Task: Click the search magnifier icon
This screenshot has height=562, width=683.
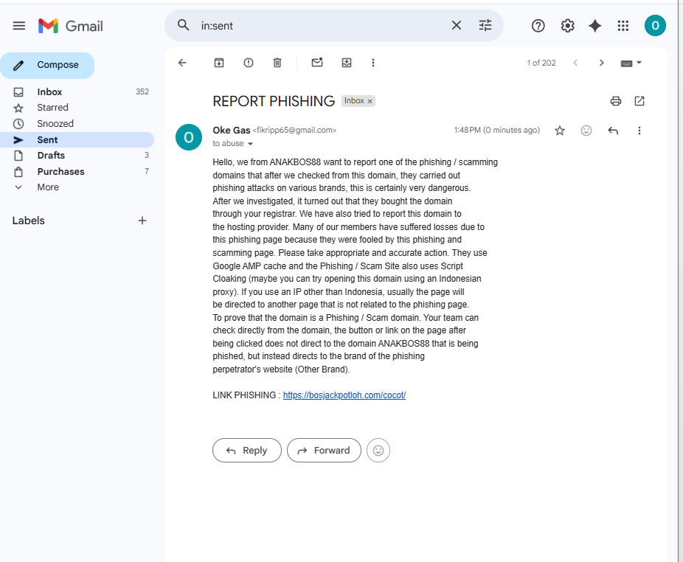Action: 184,25
